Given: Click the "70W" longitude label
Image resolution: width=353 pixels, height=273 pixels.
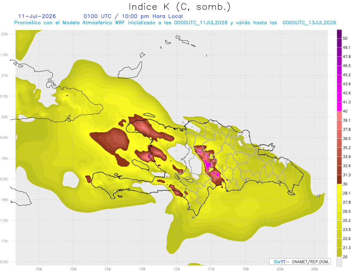Looking at the screenshot, I should point(245,269).
